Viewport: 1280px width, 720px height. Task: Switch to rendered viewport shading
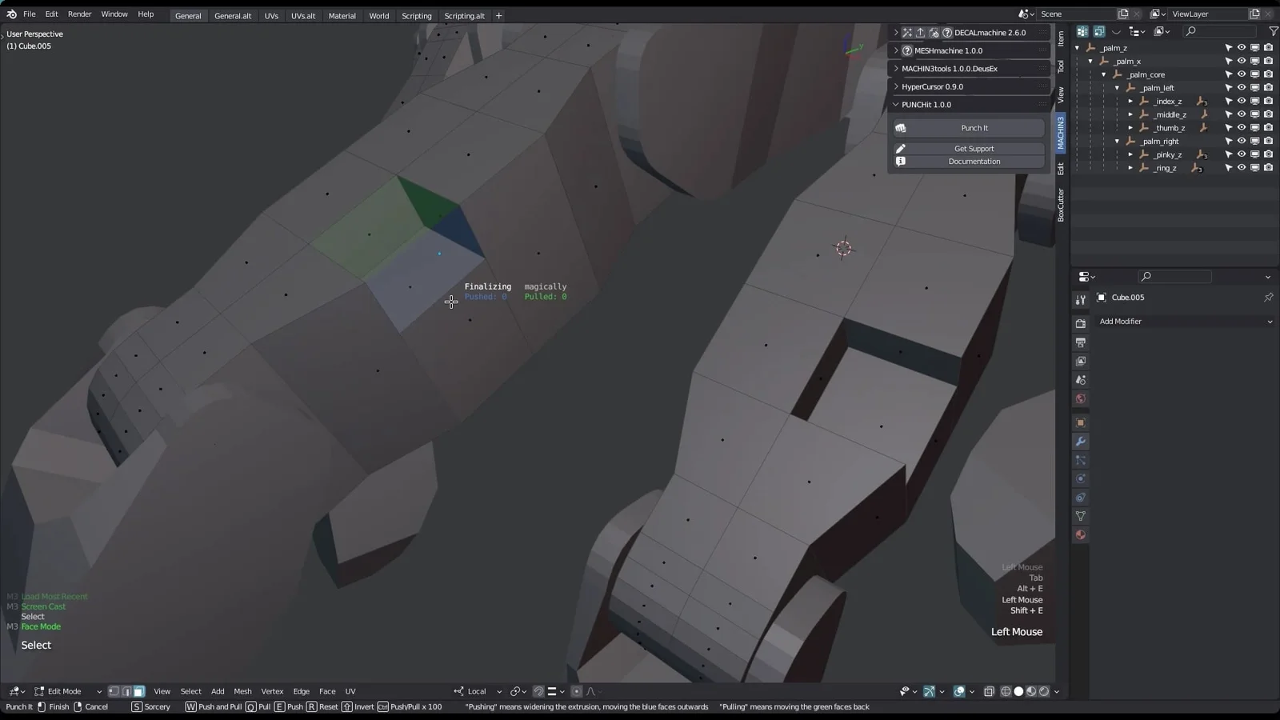[x=1044, y=691]
